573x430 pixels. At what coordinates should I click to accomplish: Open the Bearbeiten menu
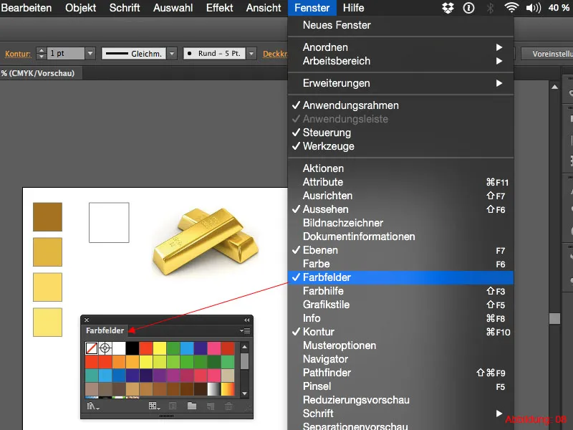[26, 8]
